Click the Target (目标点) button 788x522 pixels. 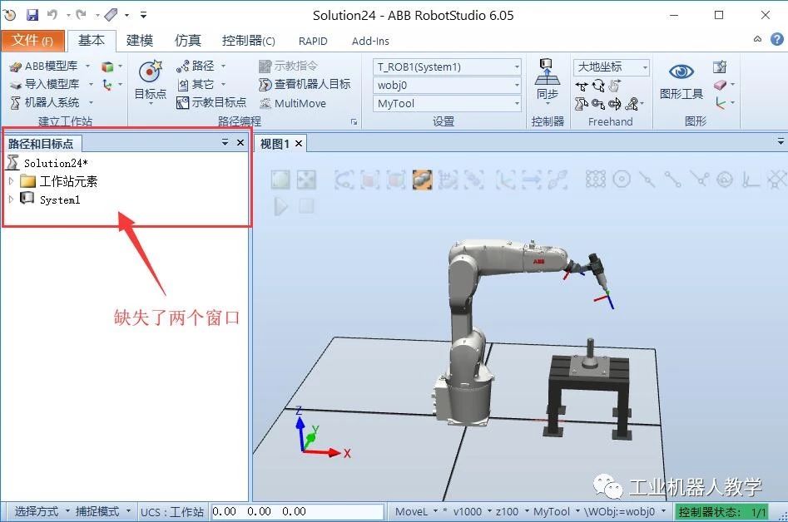pyautogui.click(x=151, y=81)
